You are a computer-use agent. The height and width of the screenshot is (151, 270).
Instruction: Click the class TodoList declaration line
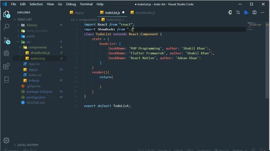(x=123, y=34)
